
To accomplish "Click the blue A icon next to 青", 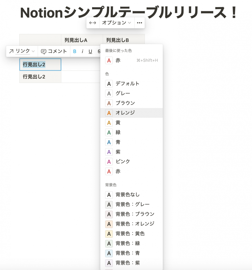I will click(x=109, y=142).
